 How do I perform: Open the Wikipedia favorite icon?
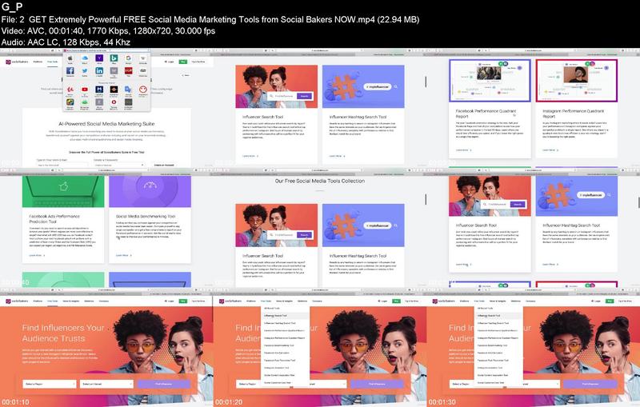coord(143,58)
